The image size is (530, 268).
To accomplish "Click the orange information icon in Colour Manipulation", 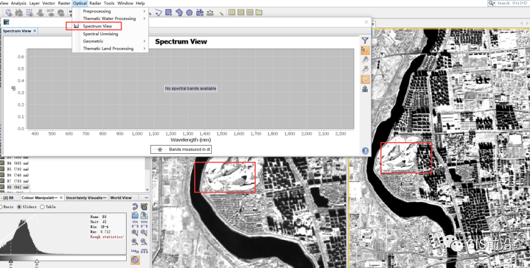I will click(x=135, y=260).
